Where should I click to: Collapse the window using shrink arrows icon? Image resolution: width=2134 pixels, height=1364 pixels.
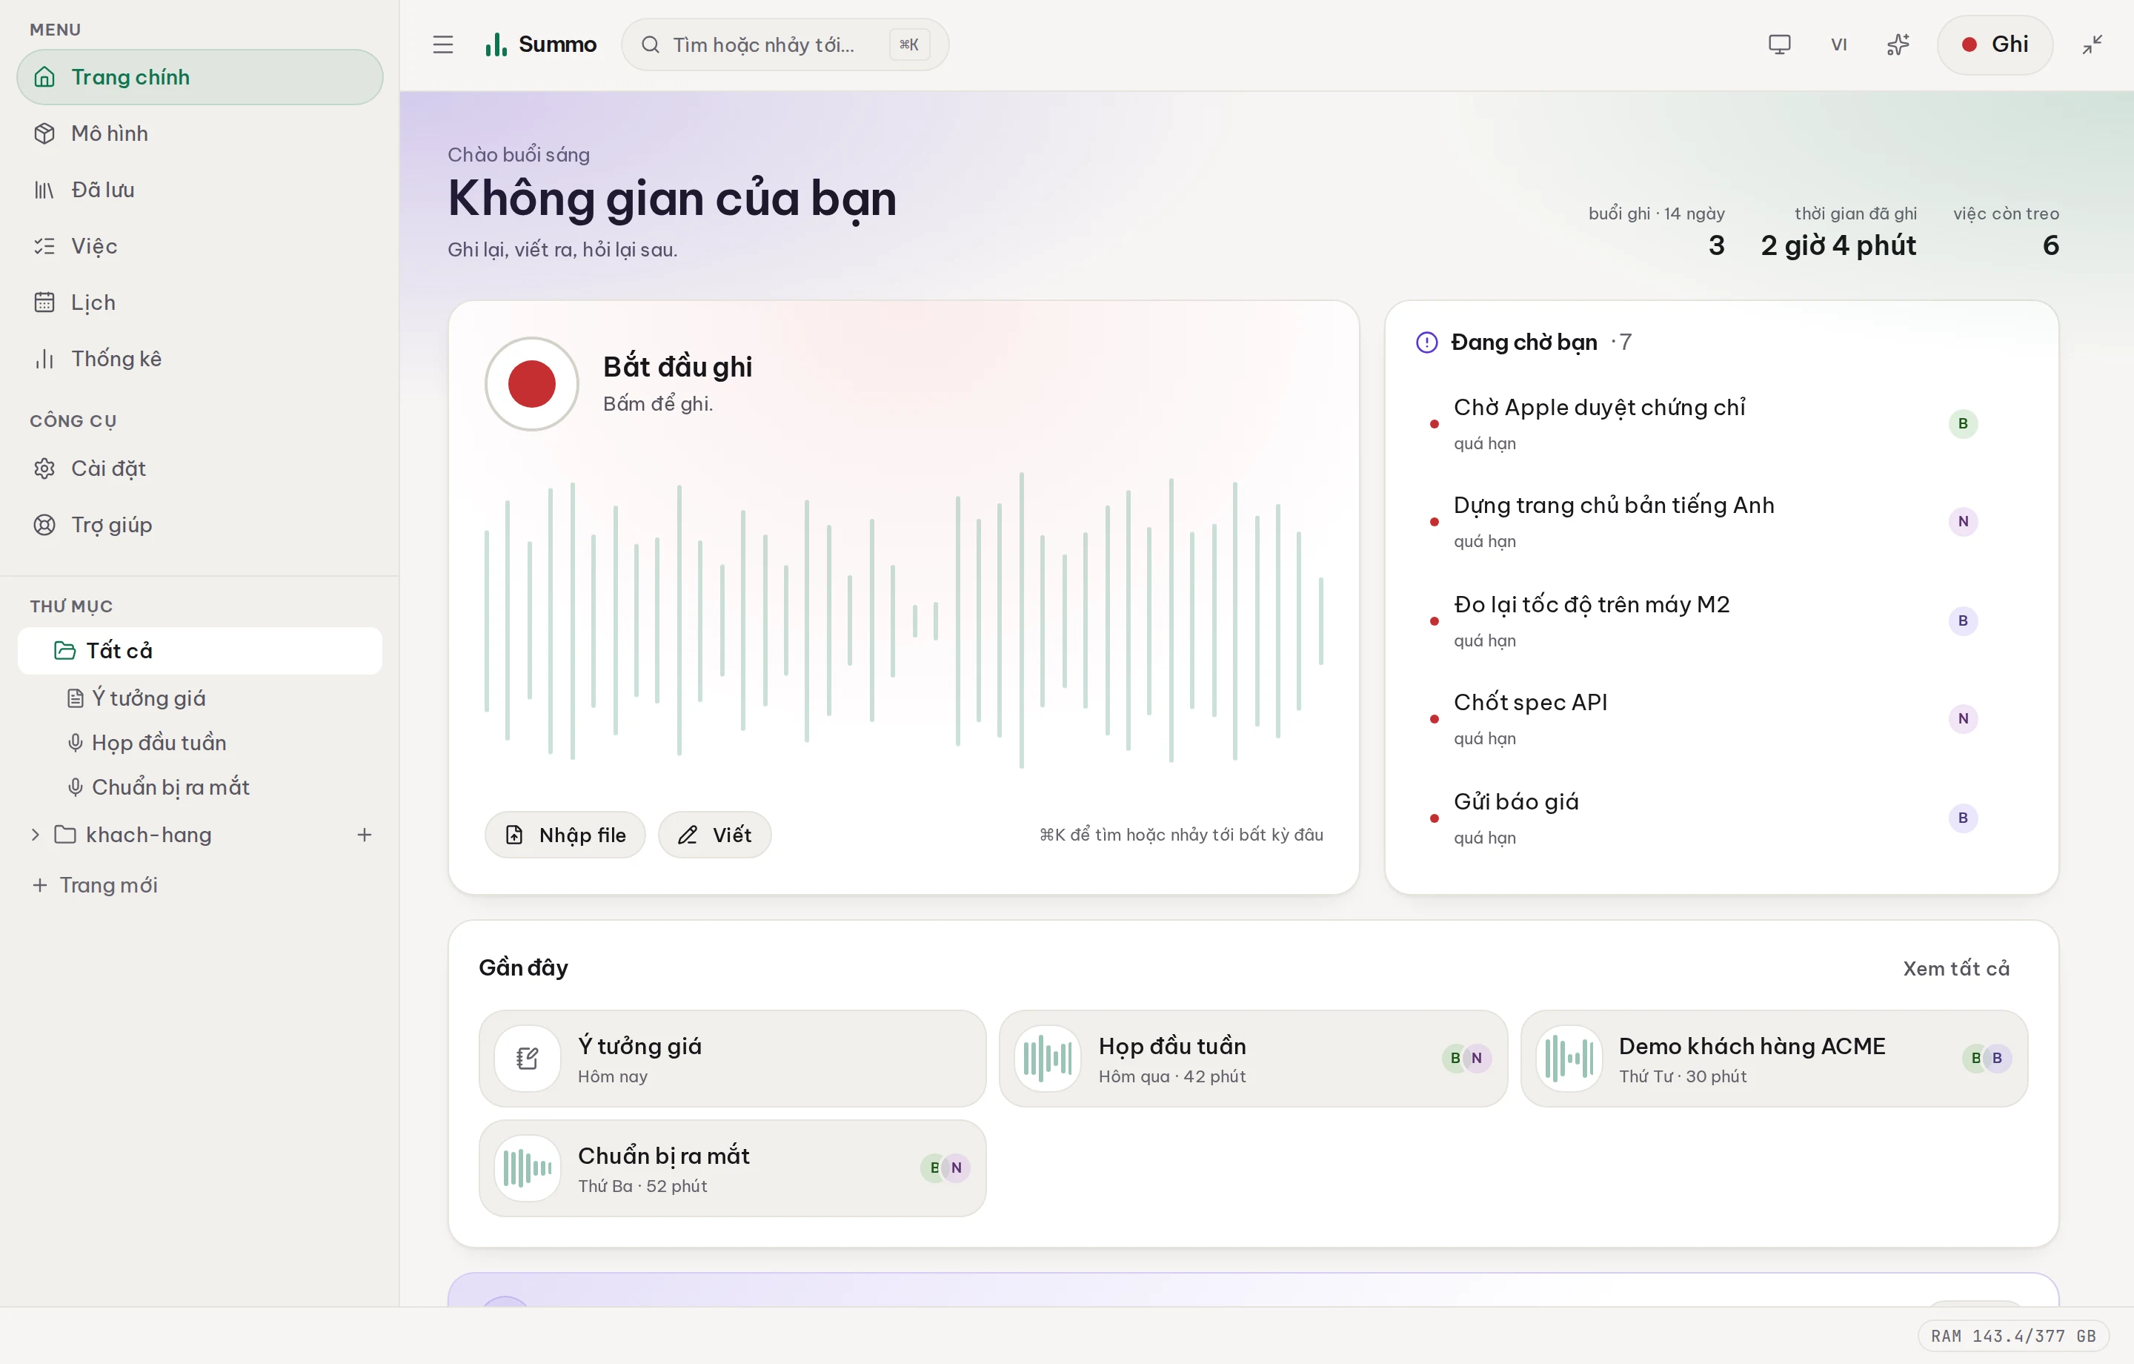2093,44
